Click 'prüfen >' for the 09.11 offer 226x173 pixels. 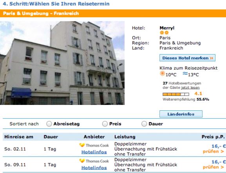pyautogui.click(x=213, y=167)
